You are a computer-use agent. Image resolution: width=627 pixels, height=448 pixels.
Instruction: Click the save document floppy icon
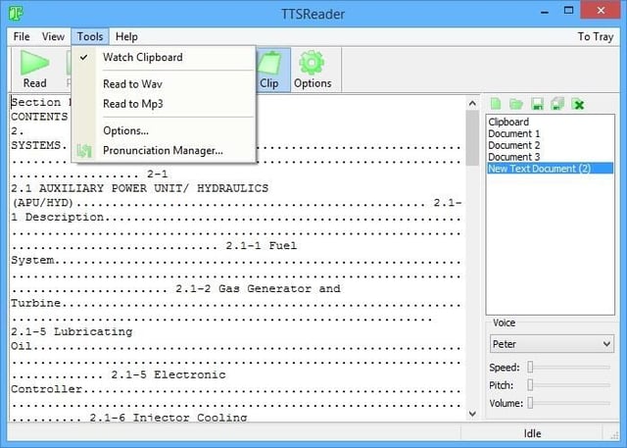pos(538,104)
